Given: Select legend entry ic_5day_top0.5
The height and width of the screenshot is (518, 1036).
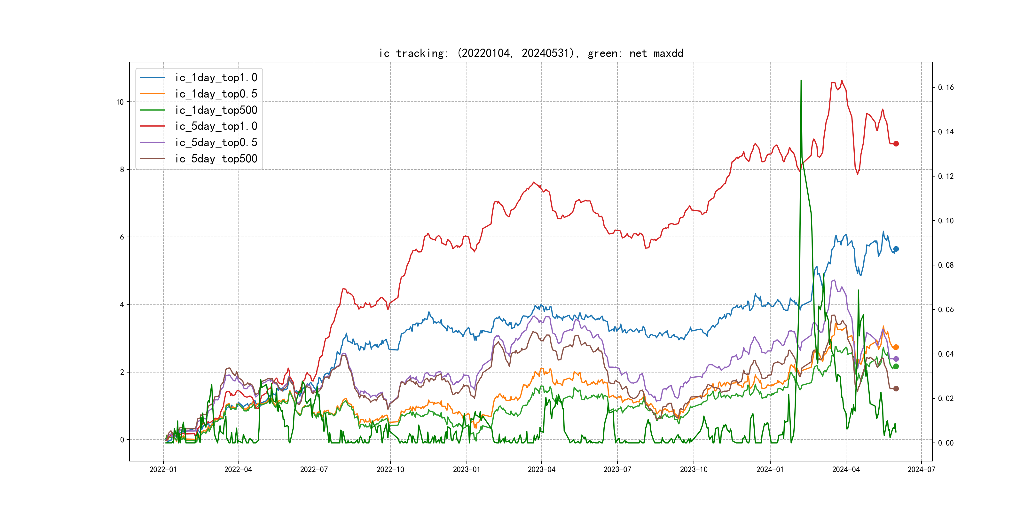Looking at the screenshot, I should pyautogui.click(x=216, y=142).
